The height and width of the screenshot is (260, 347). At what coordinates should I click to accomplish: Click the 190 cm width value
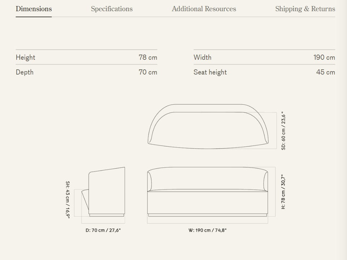tap(324, 57)
